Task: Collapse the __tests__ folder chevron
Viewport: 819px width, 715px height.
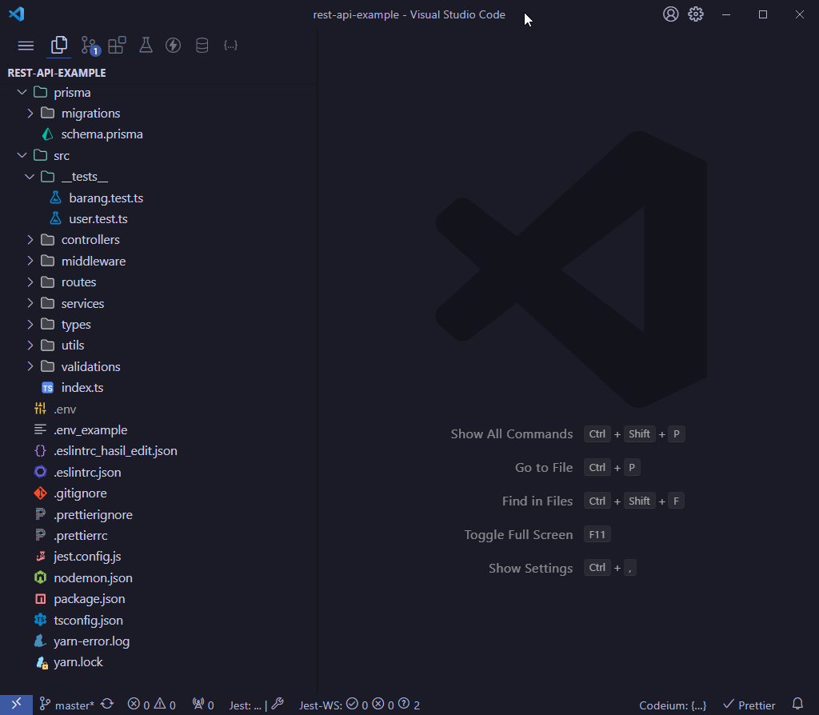Action: [x=30, y=177]
